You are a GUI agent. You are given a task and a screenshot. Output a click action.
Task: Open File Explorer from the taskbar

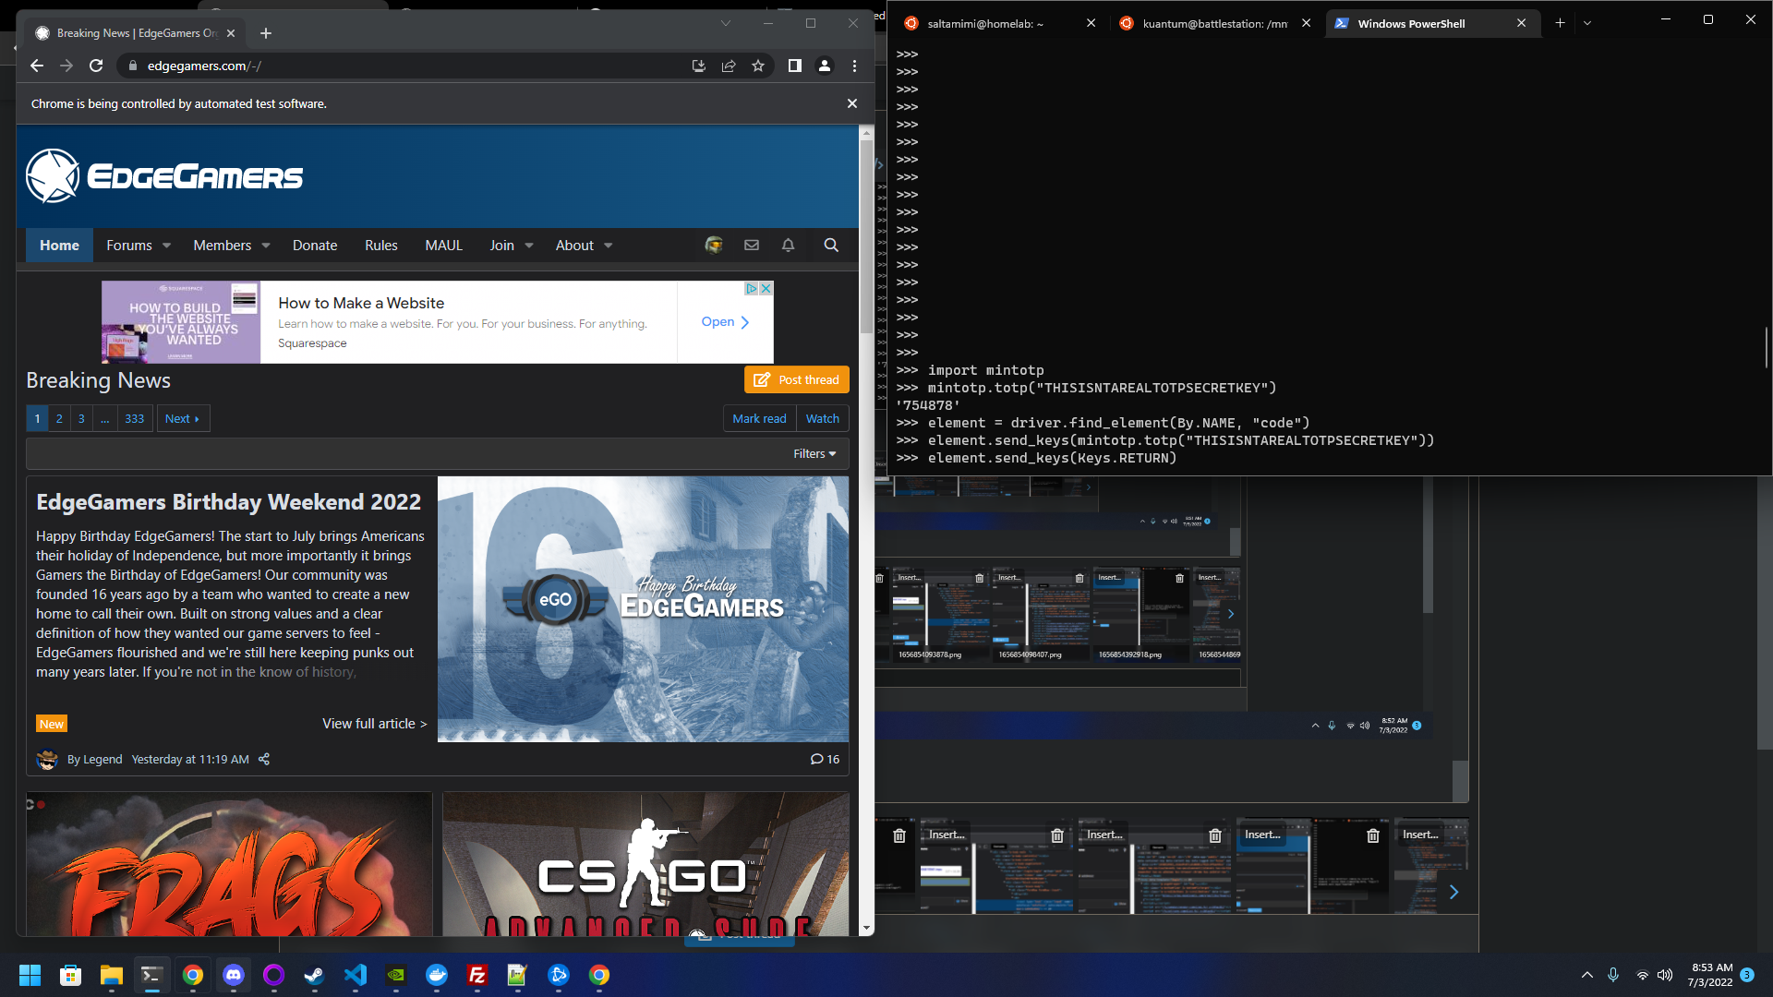(112, 975)
